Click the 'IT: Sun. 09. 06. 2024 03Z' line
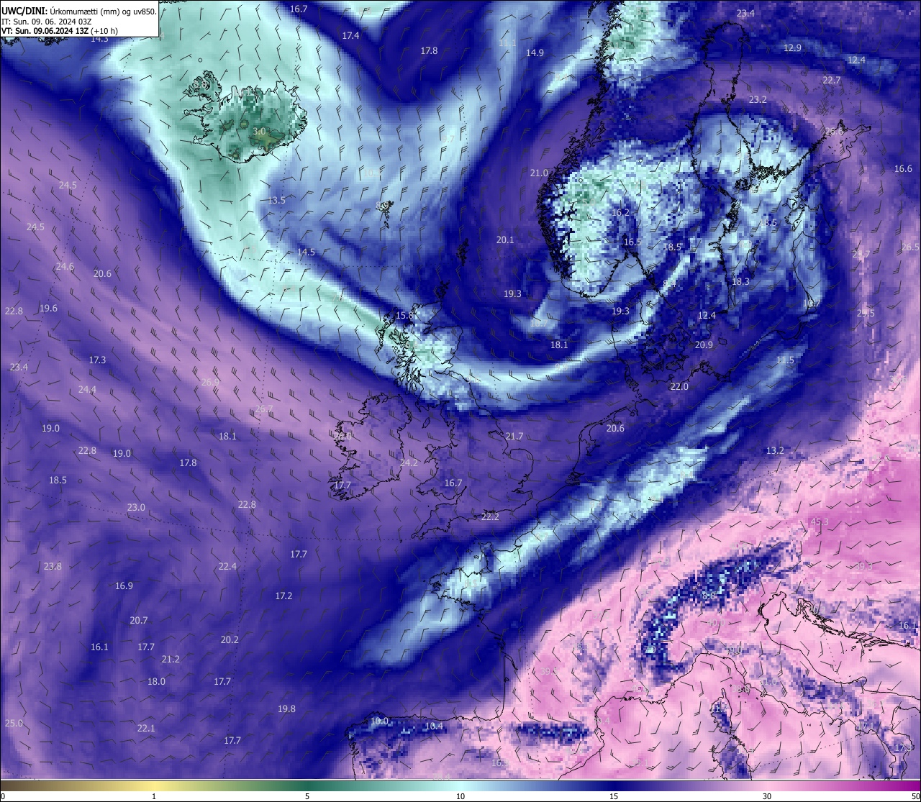The width and height of the screenshot is (921, 802). click(45, 22)
